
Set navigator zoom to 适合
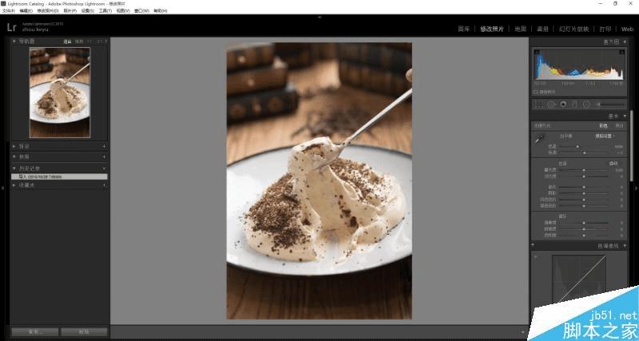click(x=68, y=42)
